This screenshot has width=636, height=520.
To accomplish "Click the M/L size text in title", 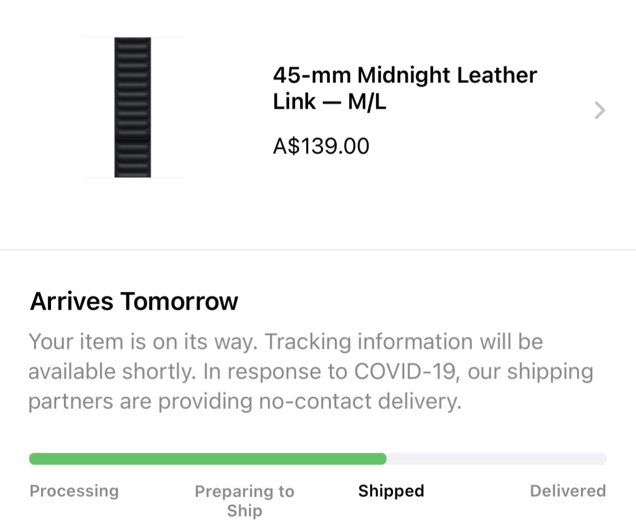I will [367, 102].
